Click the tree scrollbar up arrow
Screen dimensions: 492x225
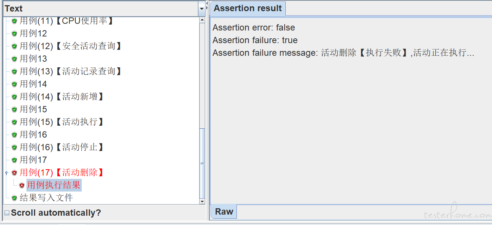(202, 20)
